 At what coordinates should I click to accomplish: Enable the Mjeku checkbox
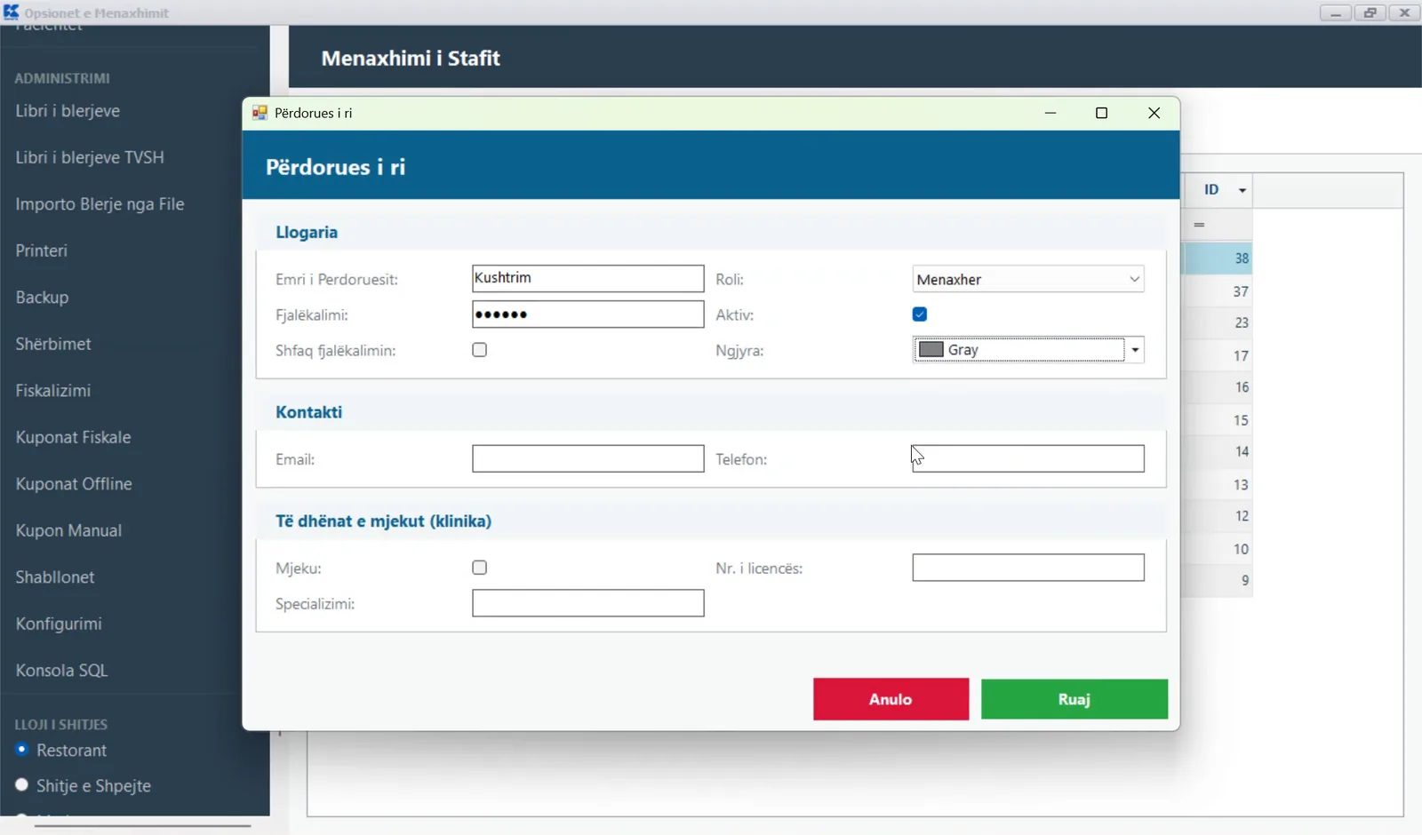click(x=480, y=568)
